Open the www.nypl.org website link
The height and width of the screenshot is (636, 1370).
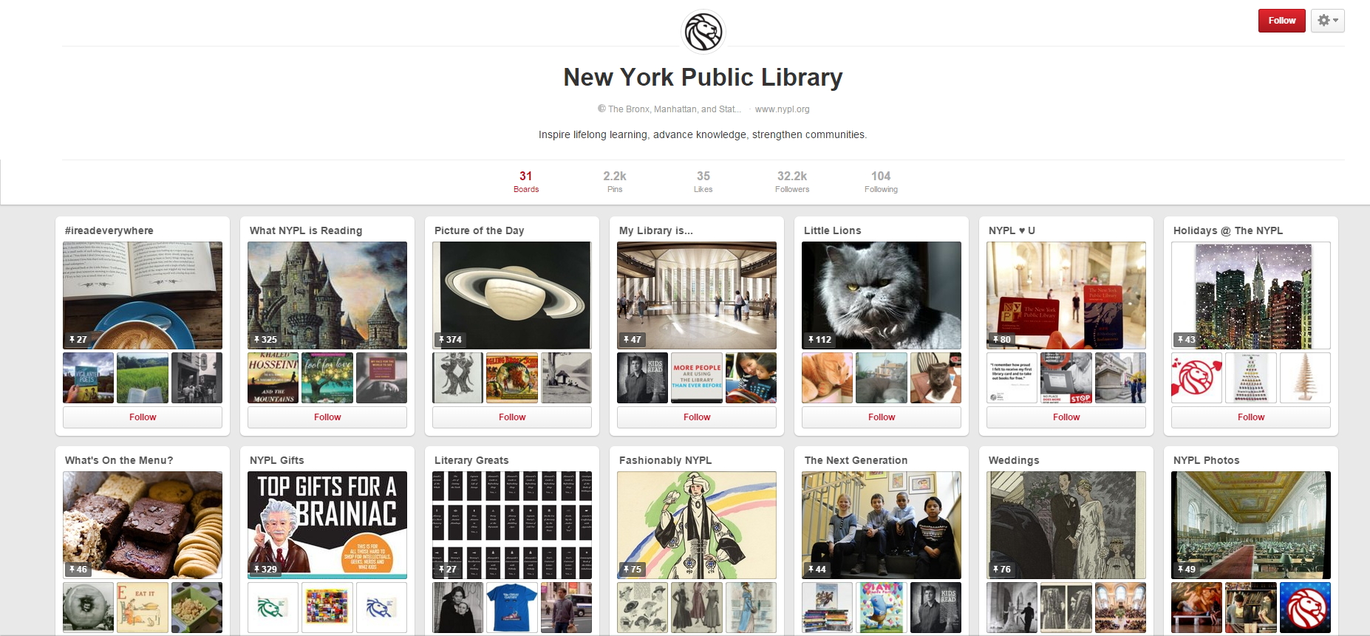point(782,109)
